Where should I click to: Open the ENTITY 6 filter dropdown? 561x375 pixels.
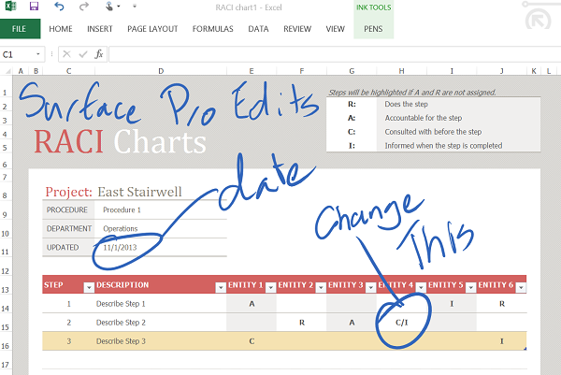pos(521,287)
